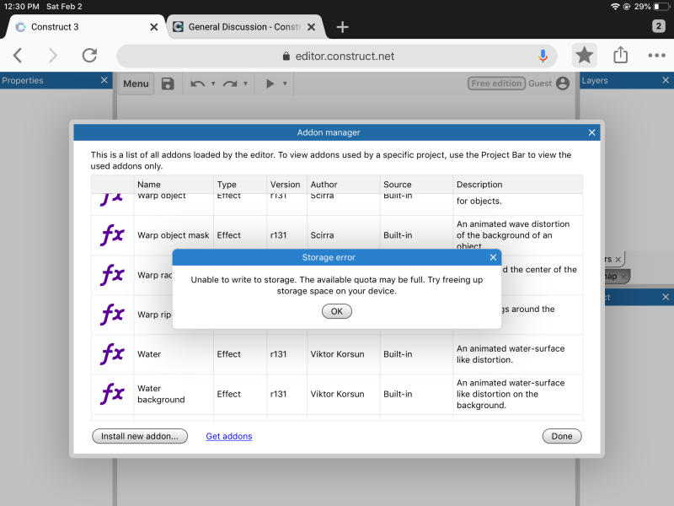674x506 pixels.
Task: Open the editor Menu button
Action: tap(136, 83)
